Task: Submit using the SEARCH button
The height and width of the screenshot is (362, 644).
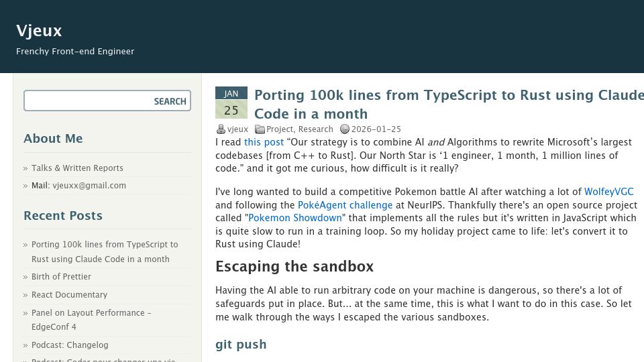Action: (x=170, y=101)
